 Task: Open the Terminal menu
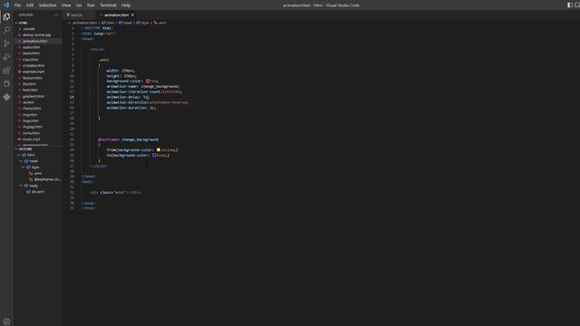pos(108,5)
